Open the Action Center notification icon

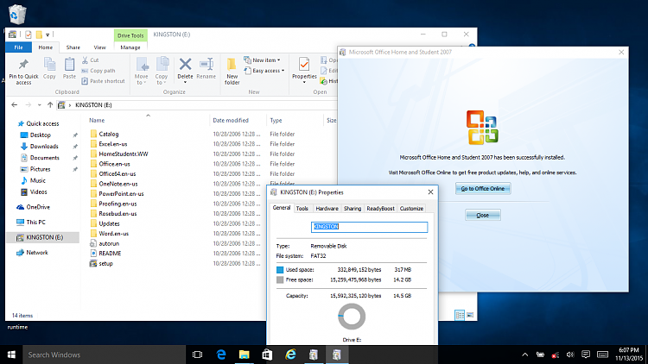point(586,355)
